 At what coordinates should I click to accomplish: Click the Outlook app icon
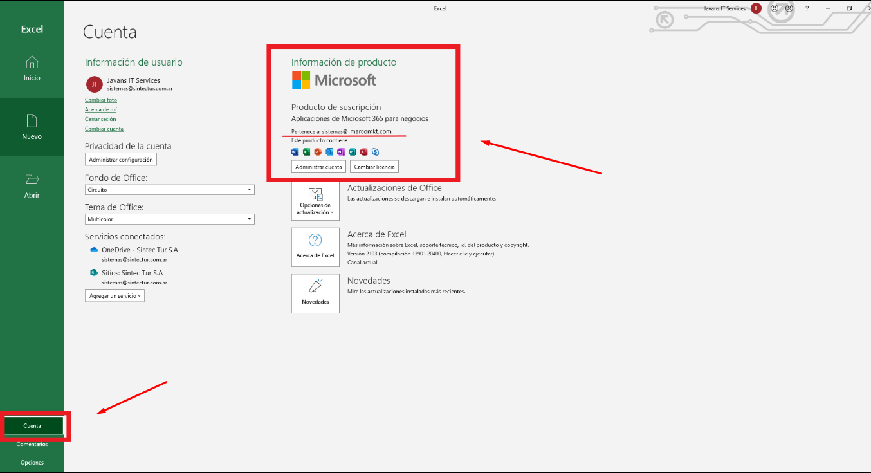329,152
